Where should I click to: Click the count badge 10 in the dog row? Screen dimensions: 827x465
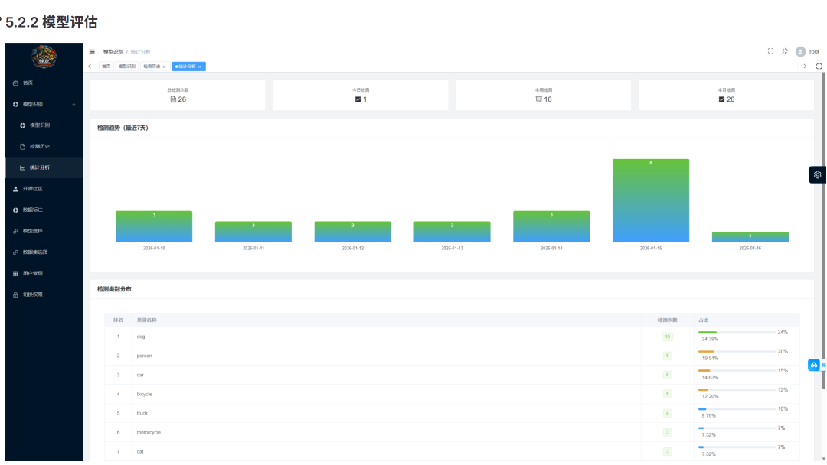pos(667,337)
